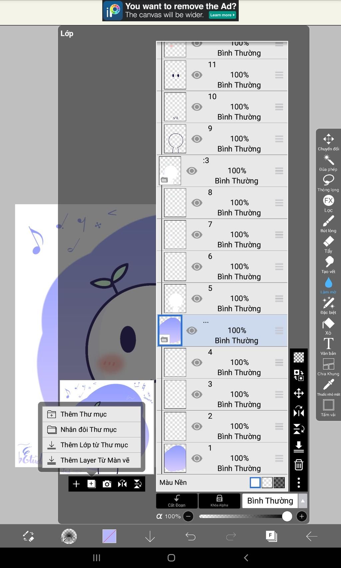Click the merge layer down arrow icon

point(299,447)
